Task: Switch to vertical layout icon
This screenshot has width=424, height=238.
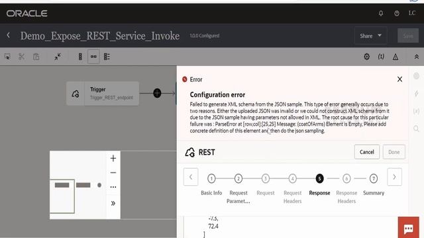Action: point(80,57)
